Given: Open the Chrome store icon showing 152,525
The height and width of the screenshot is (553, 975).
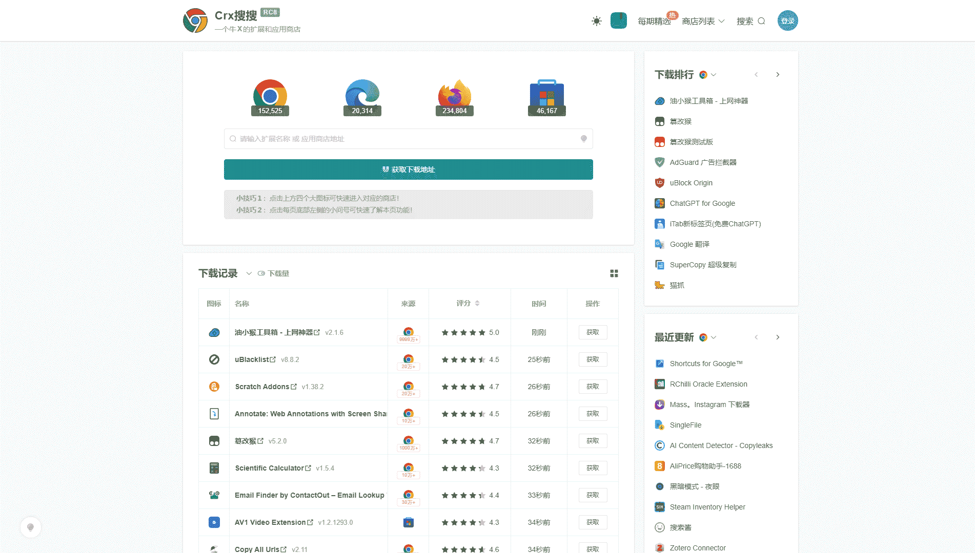Looking at the screenshot, I should coord(270,97).
